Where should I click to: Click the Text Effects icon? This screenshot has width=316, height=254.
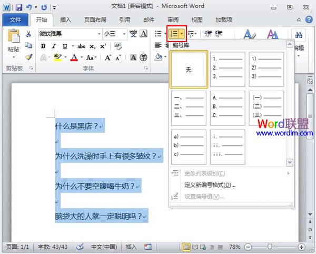pos(43,57)
